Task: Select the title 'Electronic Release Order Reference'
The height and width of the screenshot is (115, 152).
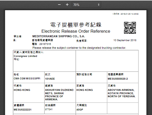Action: click(x=76, y=31)
